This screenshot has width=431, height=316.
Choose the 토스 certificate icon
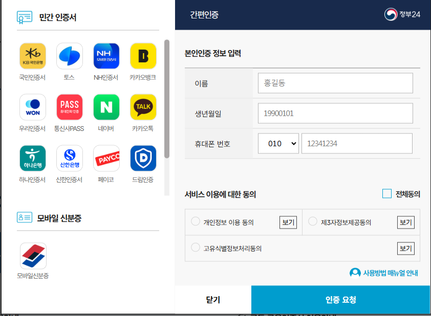(x=70, y=56)
